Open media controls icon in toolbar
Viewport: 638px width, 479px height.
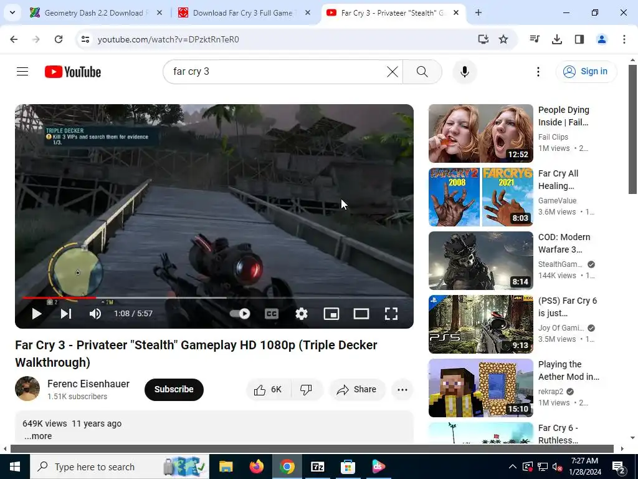[535, 39]
